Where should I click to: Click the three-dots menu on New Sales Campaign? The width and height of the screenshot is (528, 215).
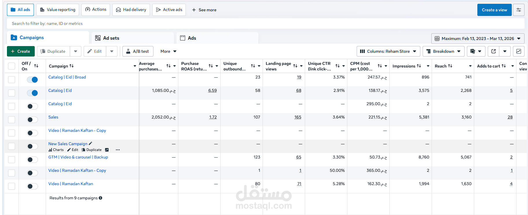[118, 150]
